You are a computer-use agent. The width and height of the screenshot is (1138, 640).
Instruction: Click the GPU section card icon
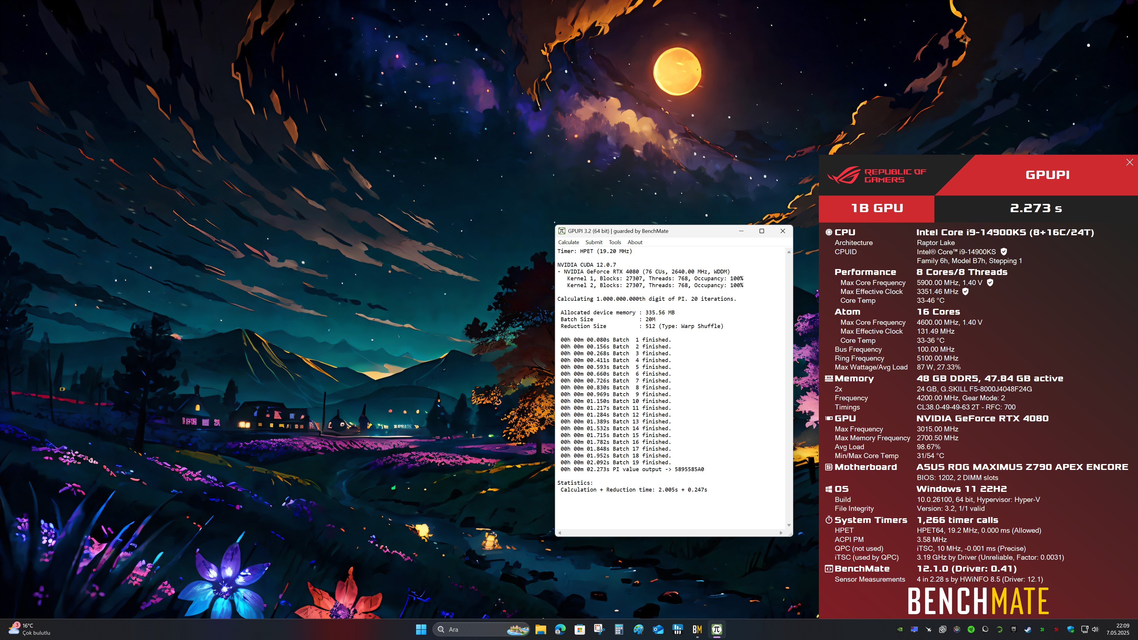pyautogui.click(x=828, y=418)
